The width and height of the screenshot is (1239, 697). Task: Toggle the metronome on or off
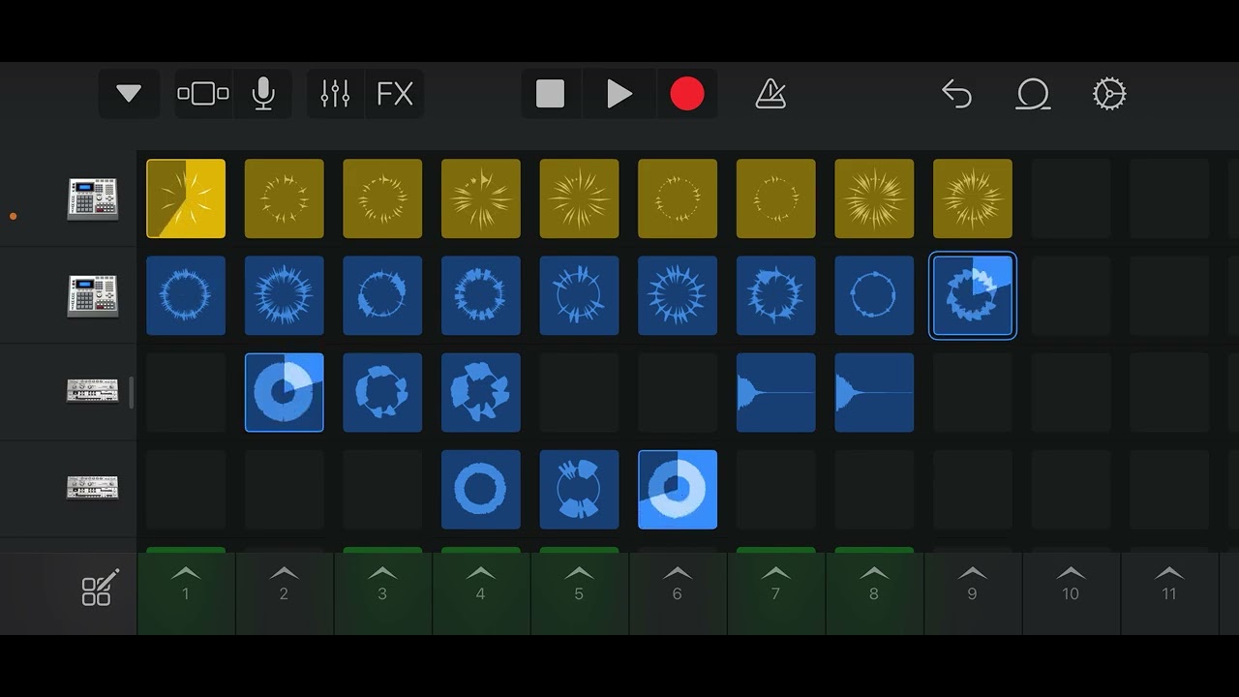771,94
